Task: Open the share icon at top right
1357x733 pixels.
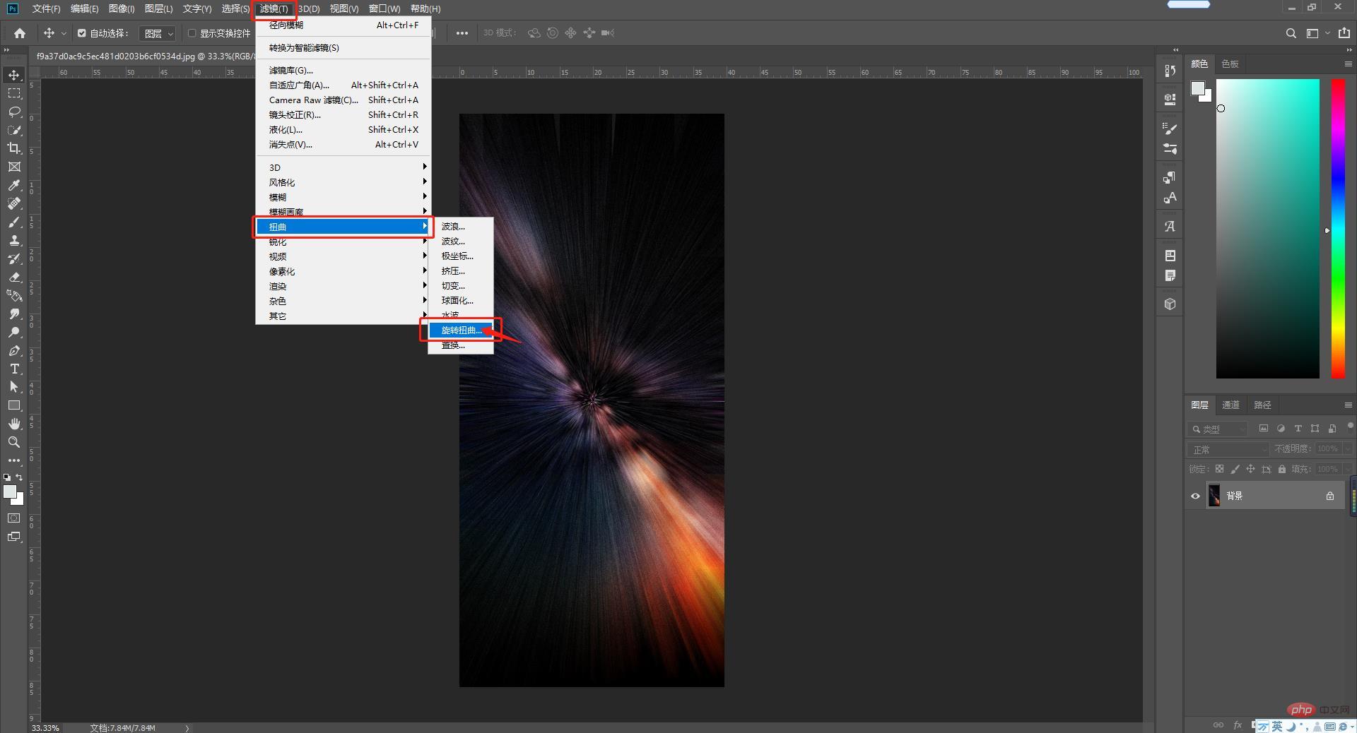Action: click(1344, 33)
